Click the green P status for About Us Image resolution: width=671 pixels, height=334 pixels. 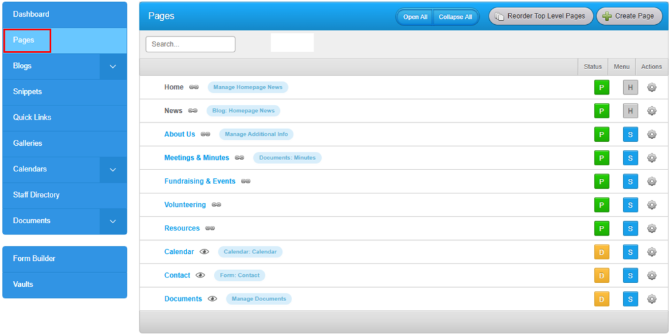(x=601, y=134)
